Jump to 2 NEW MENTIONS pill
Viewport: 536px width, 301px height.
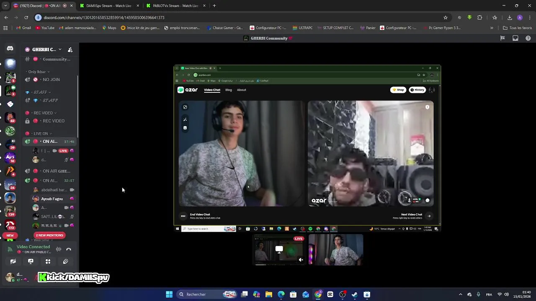[49, 235]
